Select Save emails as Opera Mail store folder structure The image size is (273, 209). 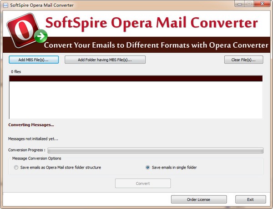(x=16, y=167)
